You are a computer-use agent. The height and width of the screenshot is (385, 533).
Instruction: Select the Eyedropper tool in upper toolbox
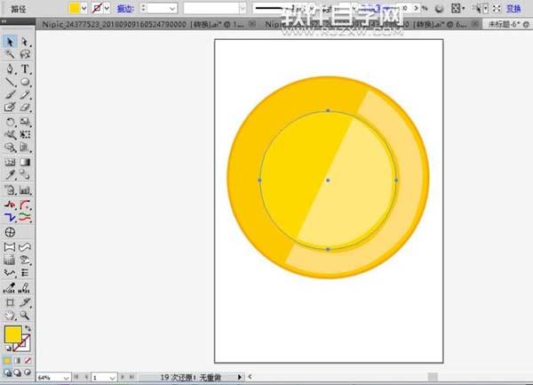pos(10,175)
